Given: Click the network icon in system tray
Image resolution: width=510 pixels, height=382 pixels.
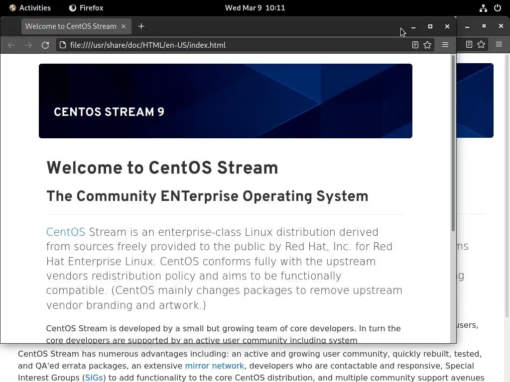Looking at the screenshot, I should 483,8.
